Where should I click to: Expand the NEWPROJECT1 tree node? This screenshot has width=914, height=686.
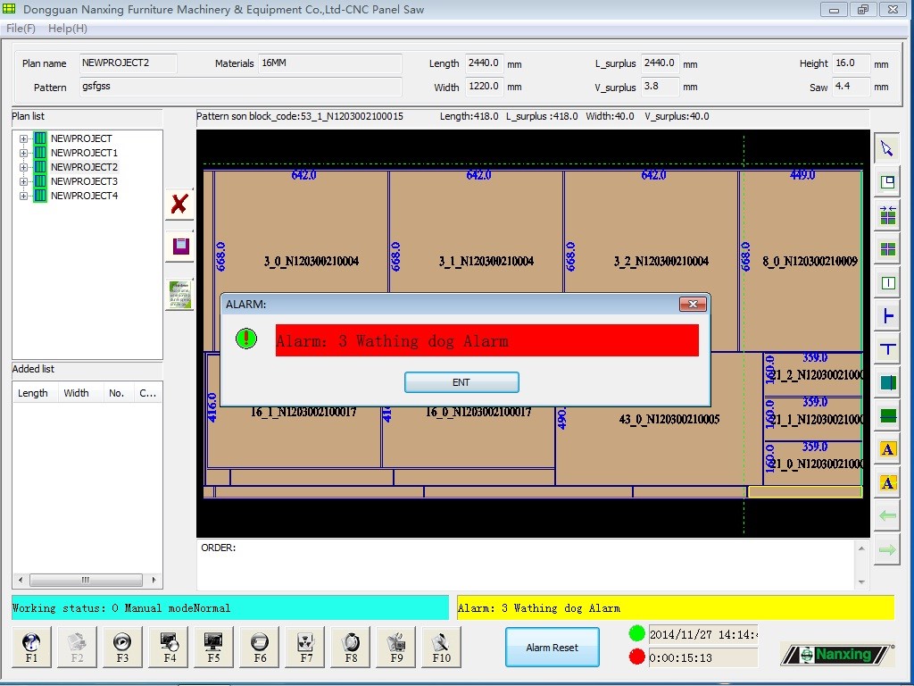(23, 153)
